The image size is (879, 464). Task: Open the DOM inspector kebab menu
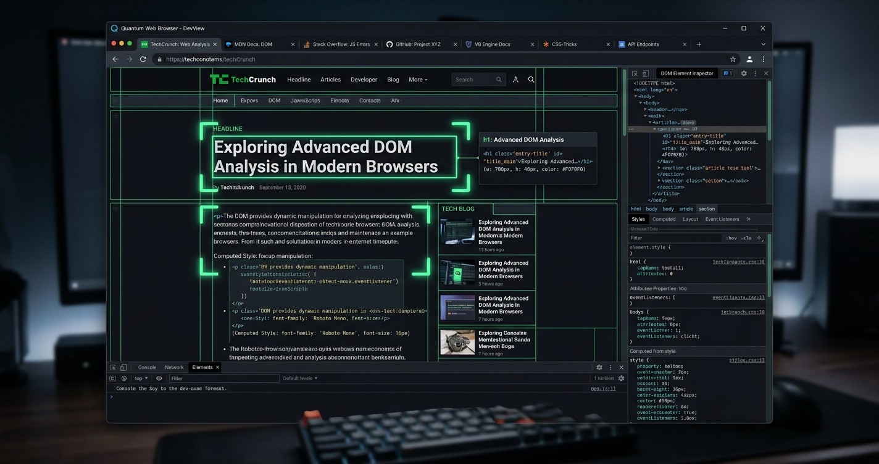click(755, 73)
